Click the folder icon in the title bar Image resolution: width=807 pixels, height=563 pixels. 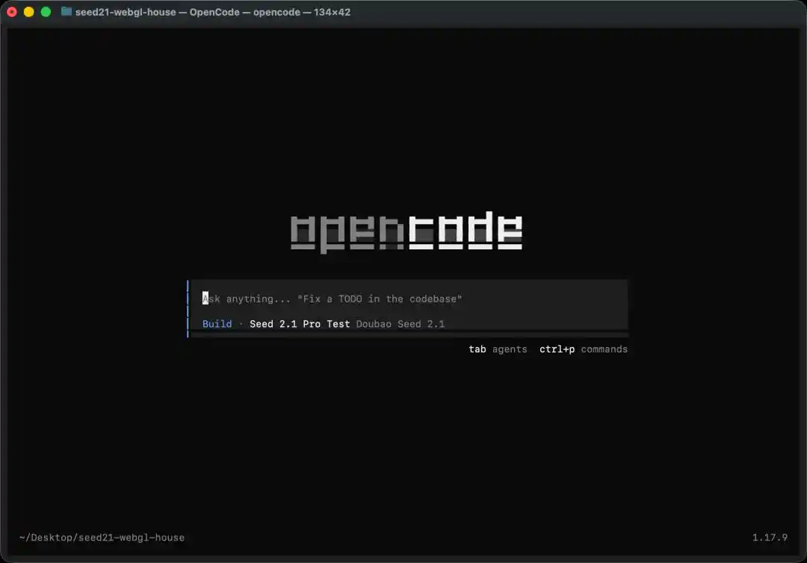coord(67,11)
